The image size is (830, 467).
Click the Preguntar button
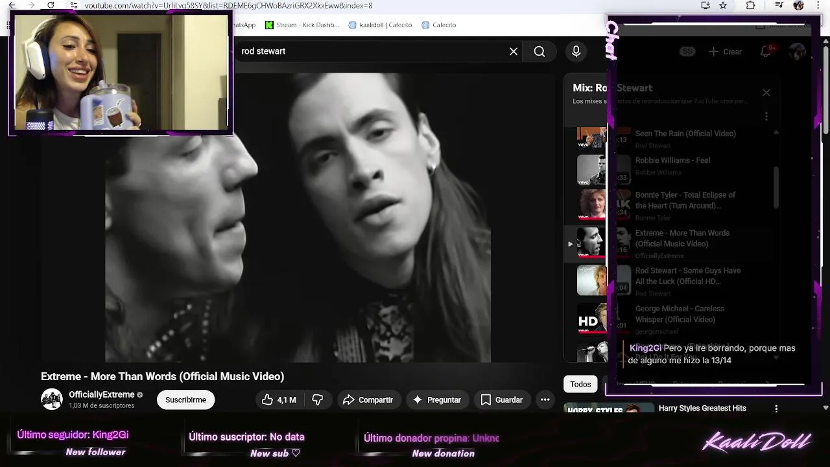click(x=437, y=400)
